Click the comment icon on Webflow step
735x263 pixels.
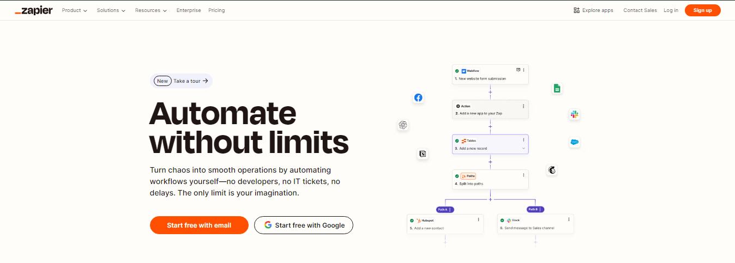(518, 70)
